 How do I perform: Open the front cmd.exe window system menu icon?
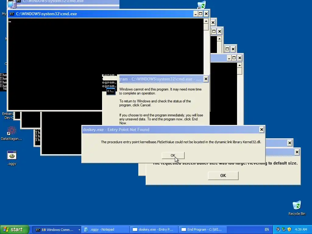click(x=12, y=14)
